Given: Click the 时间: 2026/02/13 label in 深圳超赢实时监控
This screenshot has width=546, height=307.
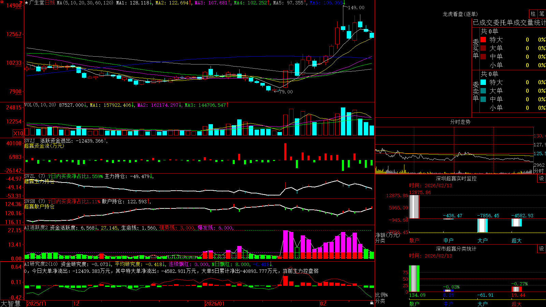Looking at the screenshot, I should pyautogui.click(x=431, y=186).
